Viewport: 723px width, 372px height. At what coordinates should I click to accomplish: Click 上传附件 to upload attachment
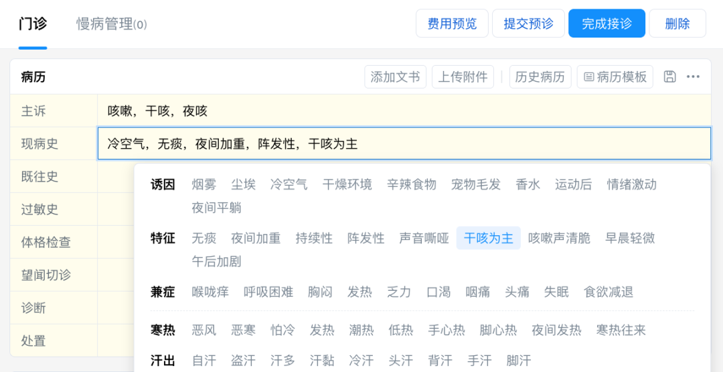[x=463, y=76]
